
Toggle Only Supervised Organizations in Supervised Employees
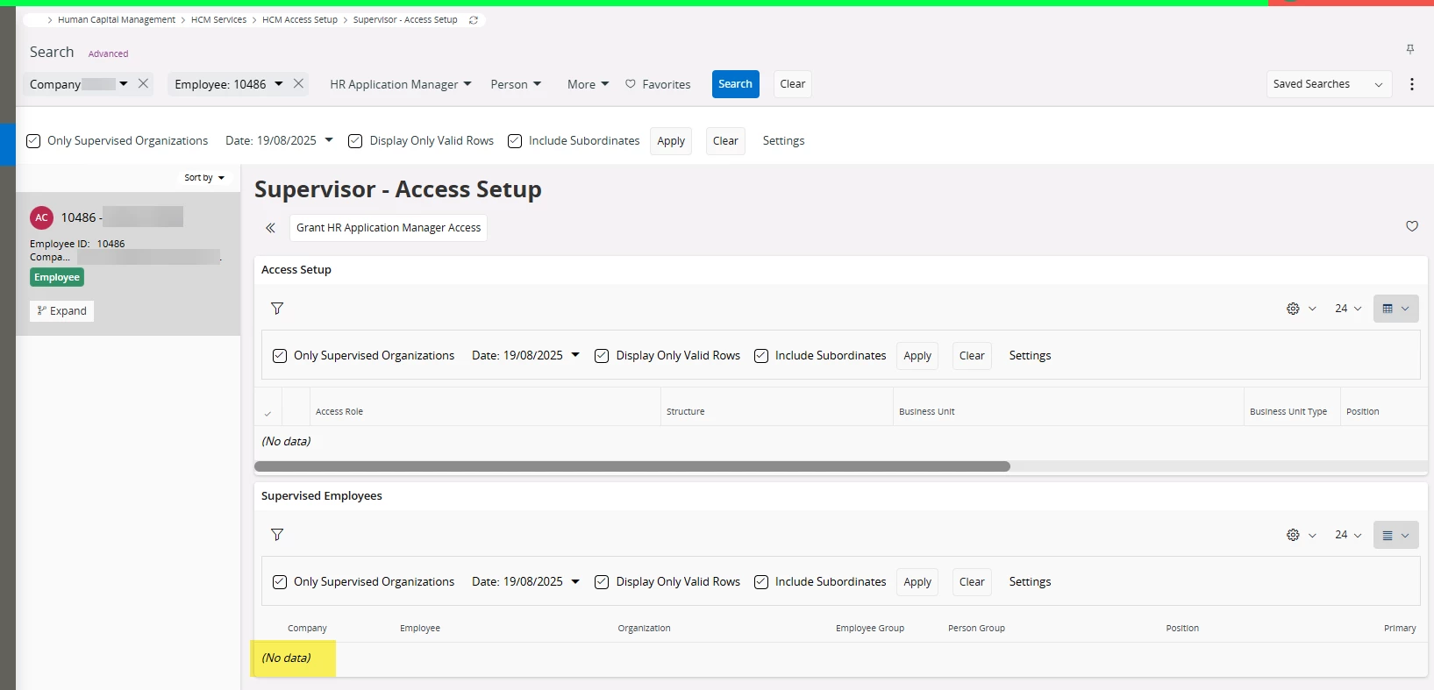(x=280, y=582)
